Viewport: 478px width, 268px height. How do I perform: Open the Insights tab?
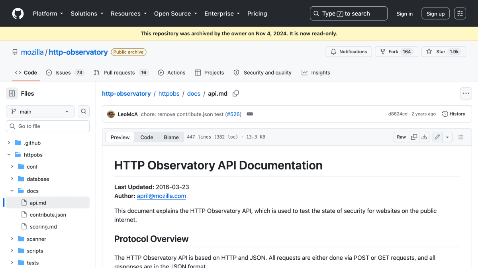tap(316, 73)
